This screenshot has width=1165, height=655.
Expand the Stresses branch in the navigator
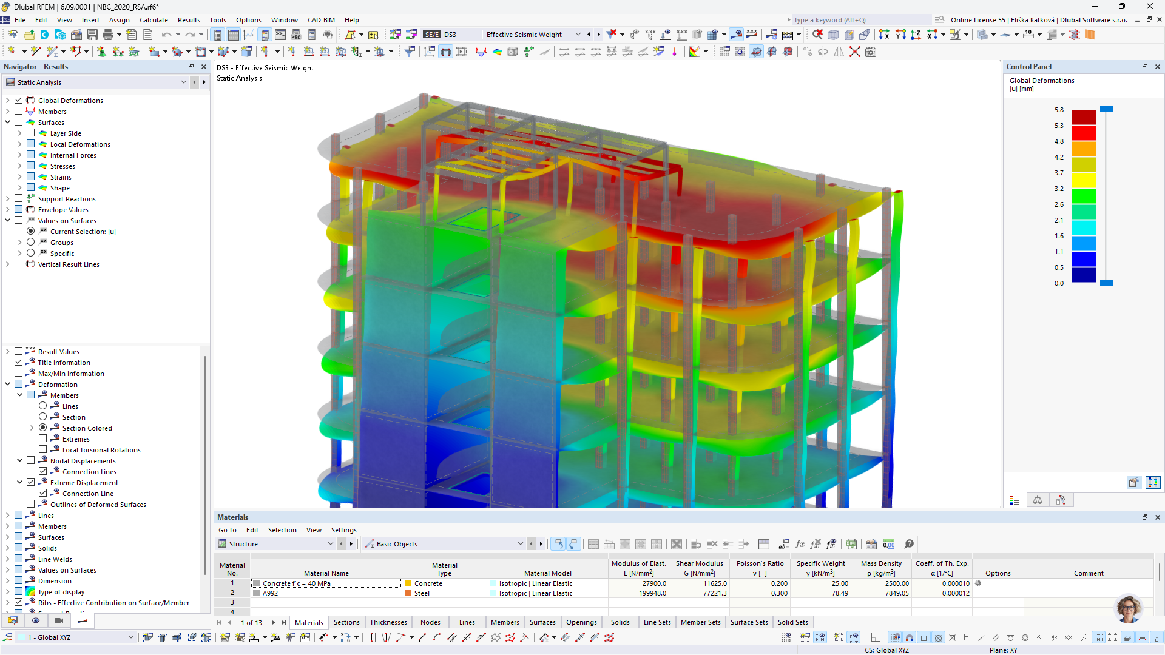tap(19, 166)
